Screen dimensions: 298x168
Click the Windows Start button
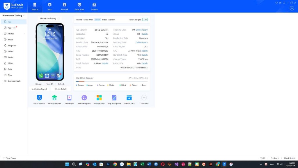pos(67,164)
